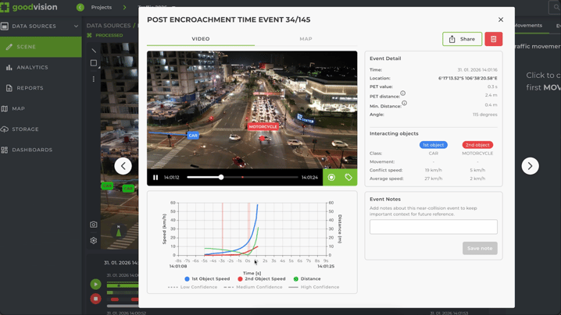Click the Location coordinates value
This screenshot has height=315, width=561.
click(x=467, y=78)
